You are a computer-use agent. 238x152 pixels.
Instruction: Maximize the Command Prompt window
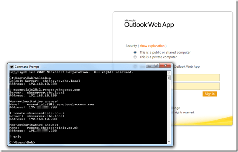point(156,66)
